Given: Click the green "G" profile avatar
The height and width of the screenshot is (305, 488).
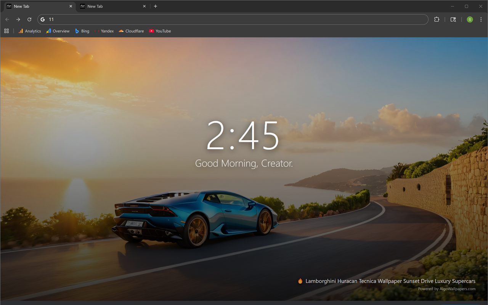Looking at the screenshot, I should (x=470, y=19).
